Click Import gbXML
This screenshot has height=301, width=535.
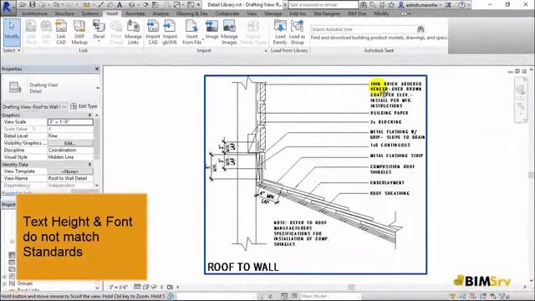point(170,33)
